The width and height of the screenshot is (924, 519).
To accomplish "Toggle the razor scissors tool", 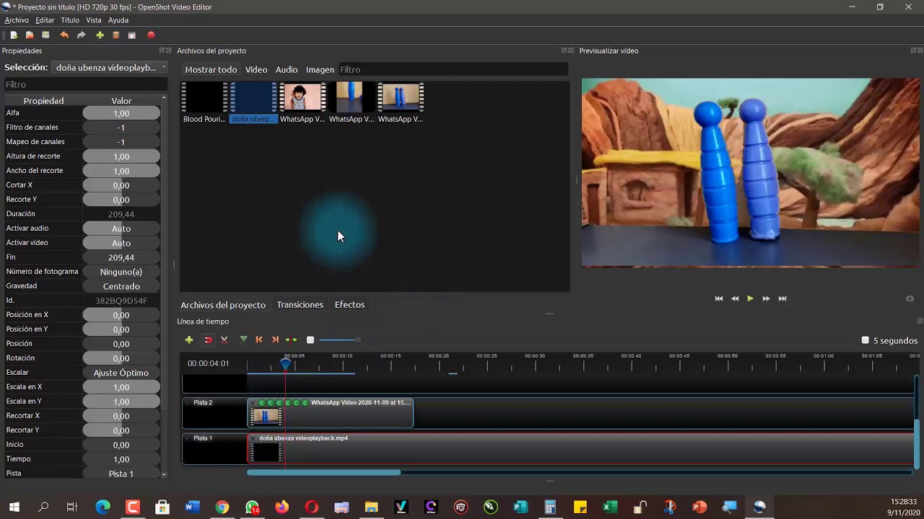I will pos(225,340).
